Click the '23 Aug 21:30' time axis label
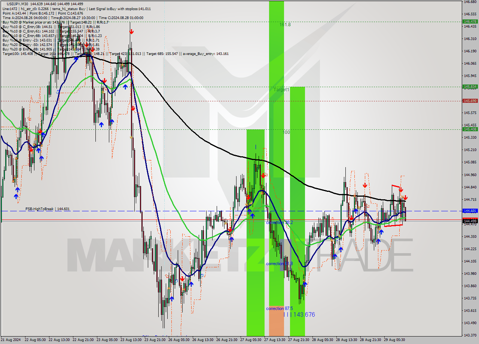This screenshot has height=344, width=479. 155,340
